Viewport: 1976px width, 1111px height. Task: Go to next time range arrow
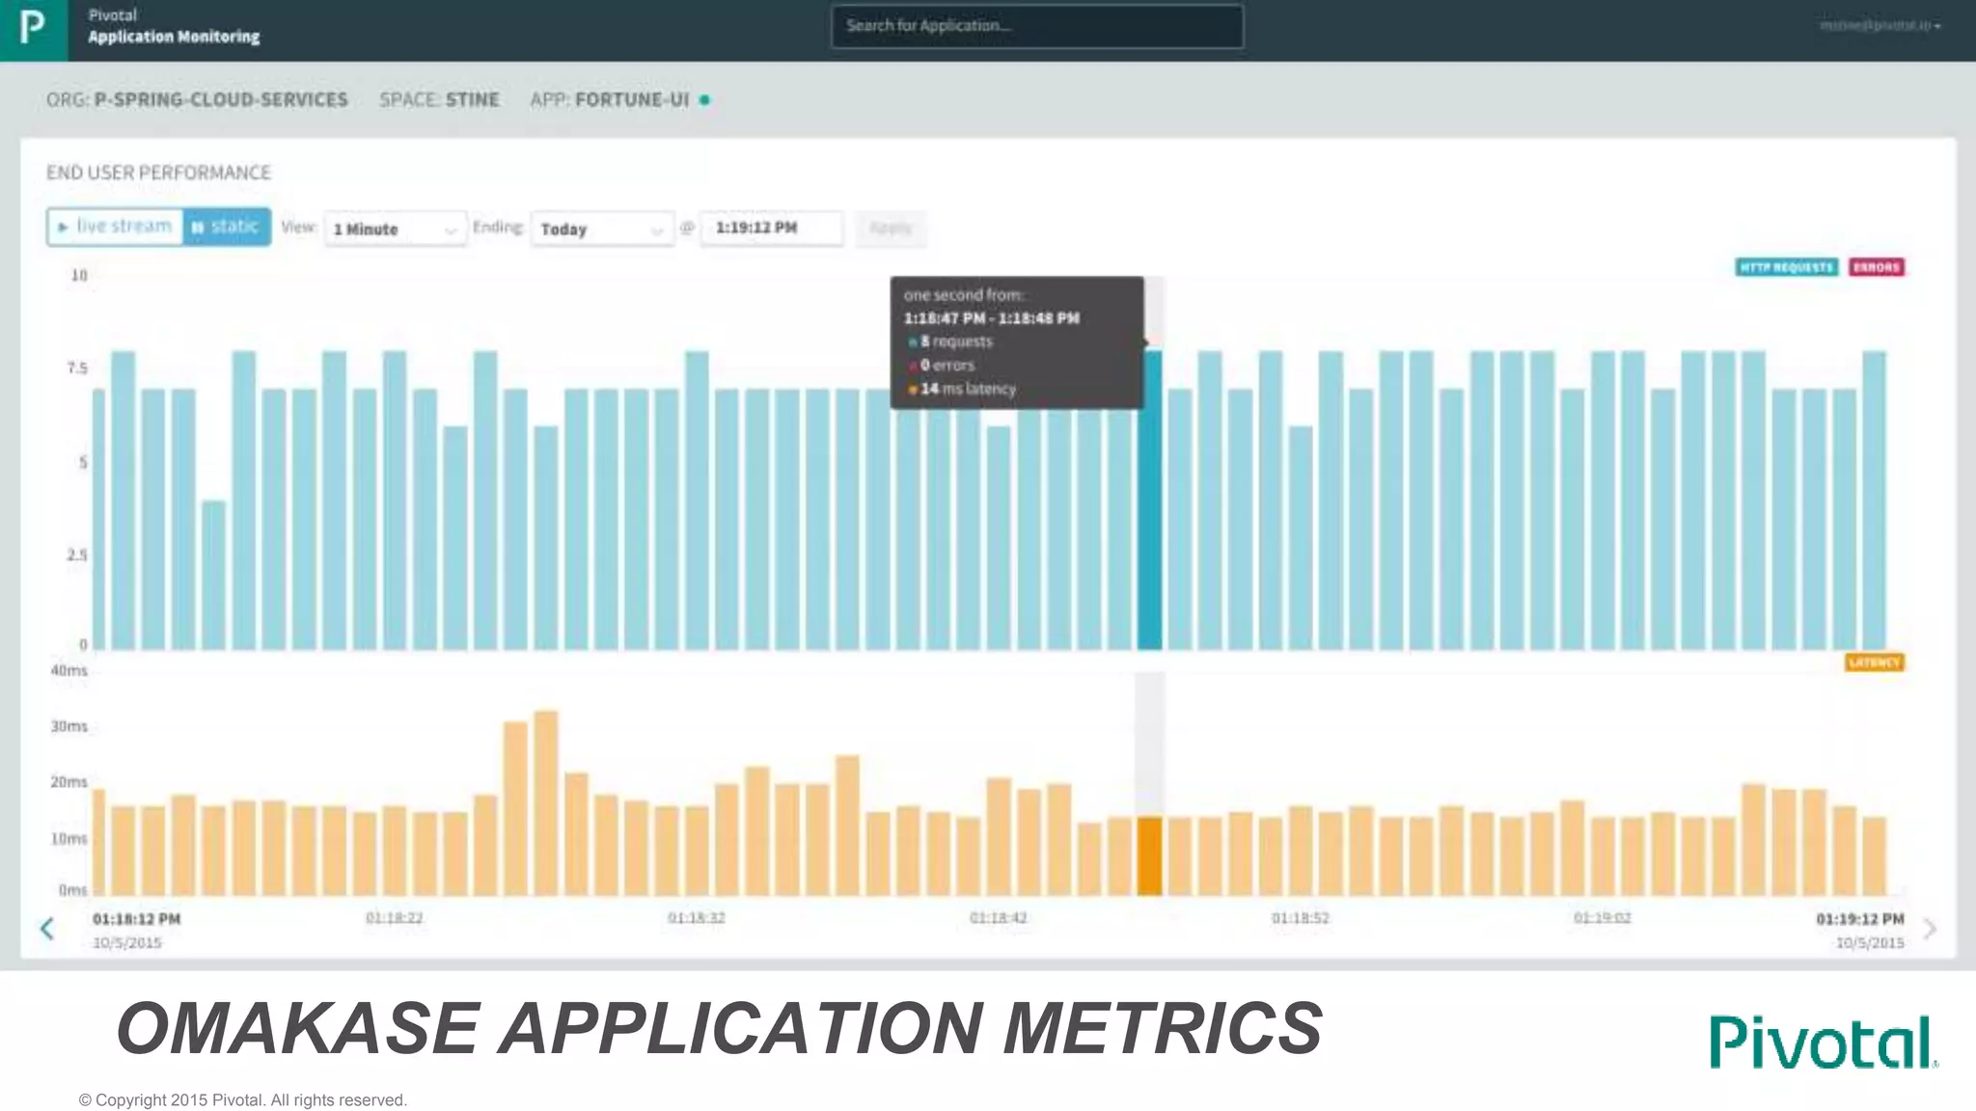[1929, 929]
